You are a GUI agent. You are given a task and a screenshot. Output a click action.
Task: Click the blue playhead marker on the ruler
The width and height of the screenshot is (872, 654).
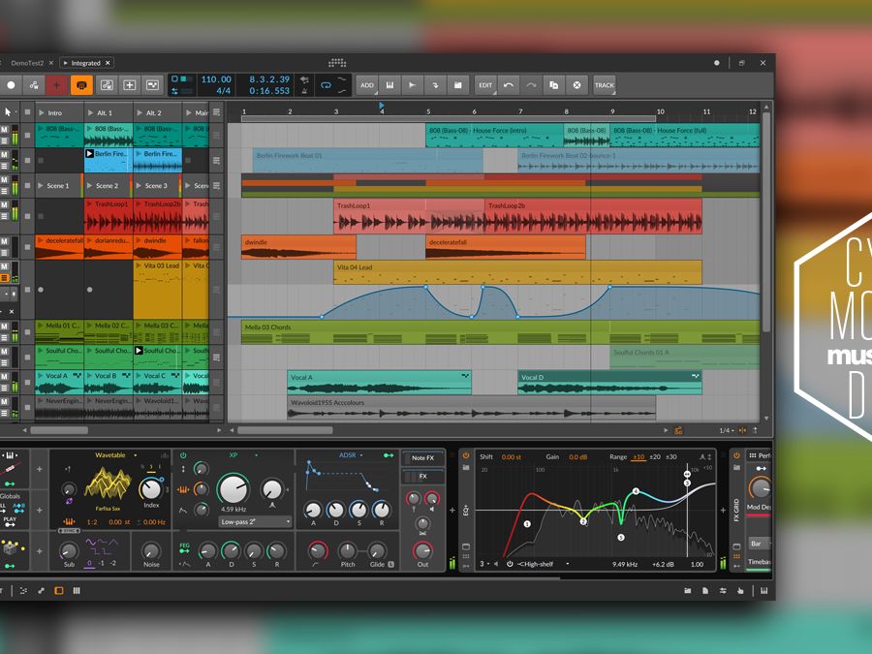pos(382,105)
